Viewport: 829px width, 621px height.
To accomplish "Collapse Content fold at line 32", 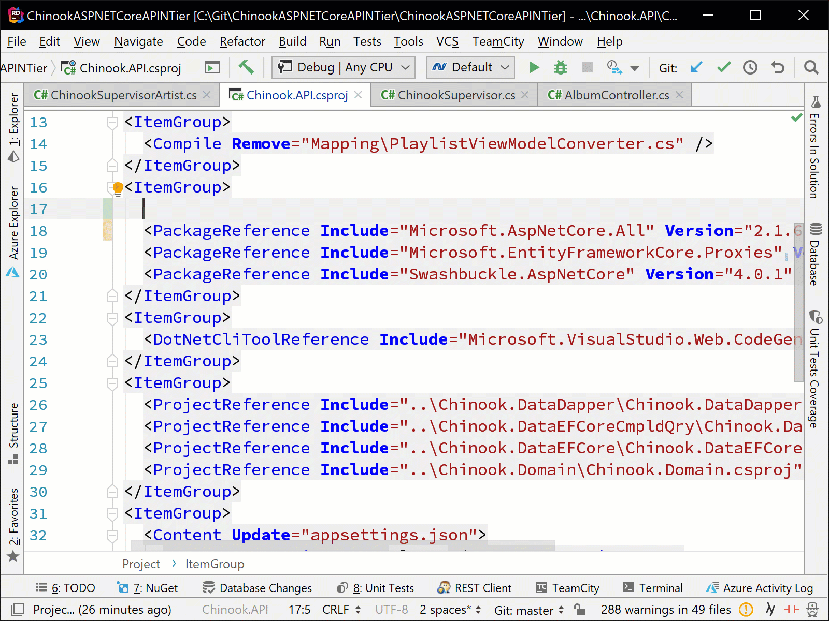I will pyautogui.click(x=112, y=536).
